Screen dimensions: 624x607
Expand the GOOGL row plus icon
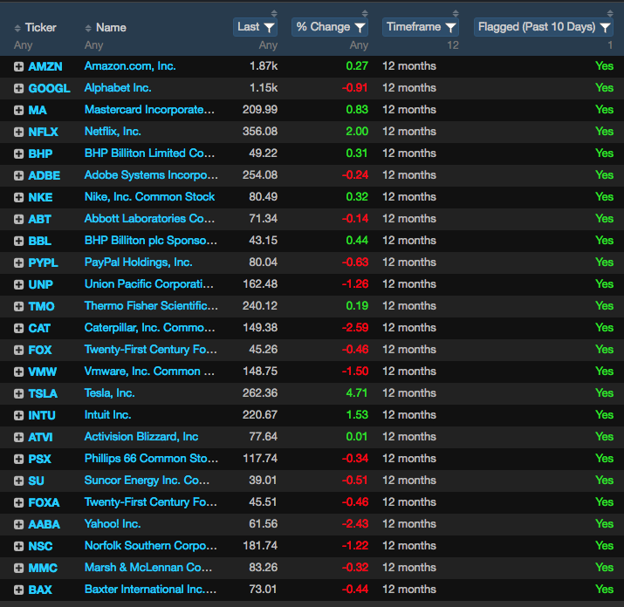[18, 88]
